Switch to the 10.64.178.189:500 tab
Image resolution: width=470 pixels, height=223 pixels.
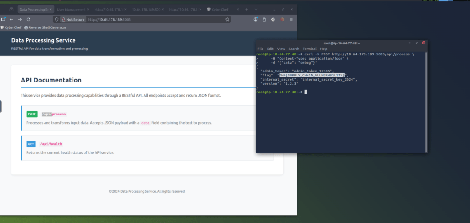tap(146, 10)
